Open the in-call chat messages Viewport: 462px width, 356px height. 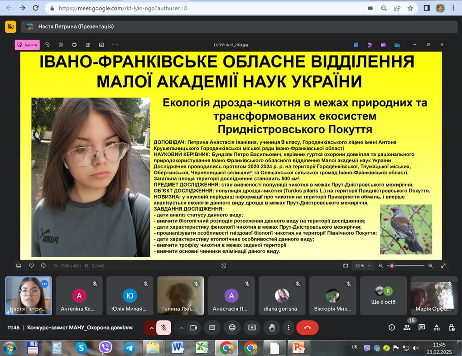tap(421, 327)
